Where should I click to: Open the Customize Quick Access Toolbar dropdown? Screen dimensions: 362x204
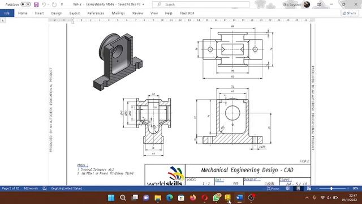tap(62, 5)
